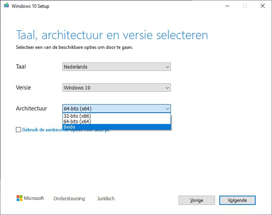Open the Ondersteuning support link
The width and height of the screenshot is (272, 215).
coord(69,199)
